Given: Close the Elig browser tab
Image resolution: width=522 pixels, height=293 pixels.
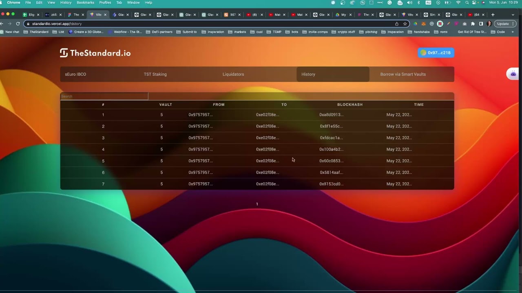Looking at the screenshot, I should [38, 15].
